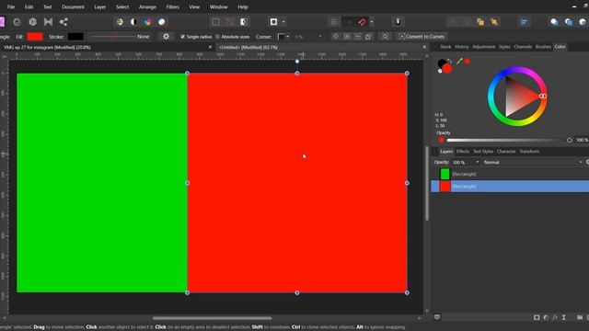Toggle Snapping magnet button
This screenshot has height=331, width=589.
pyautogui.click(x=362, y=22)
